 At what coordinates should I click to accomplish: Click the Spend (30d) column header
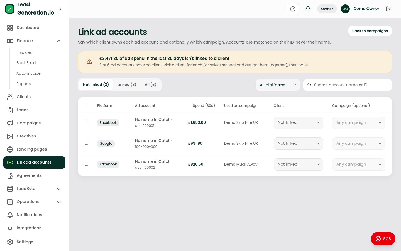204,105
